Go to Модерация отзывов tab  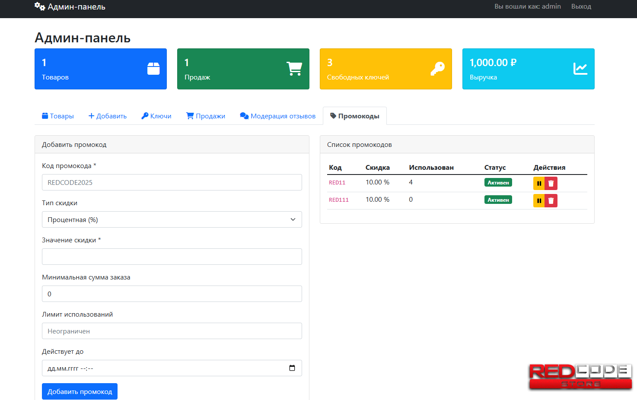pos(278,116)
